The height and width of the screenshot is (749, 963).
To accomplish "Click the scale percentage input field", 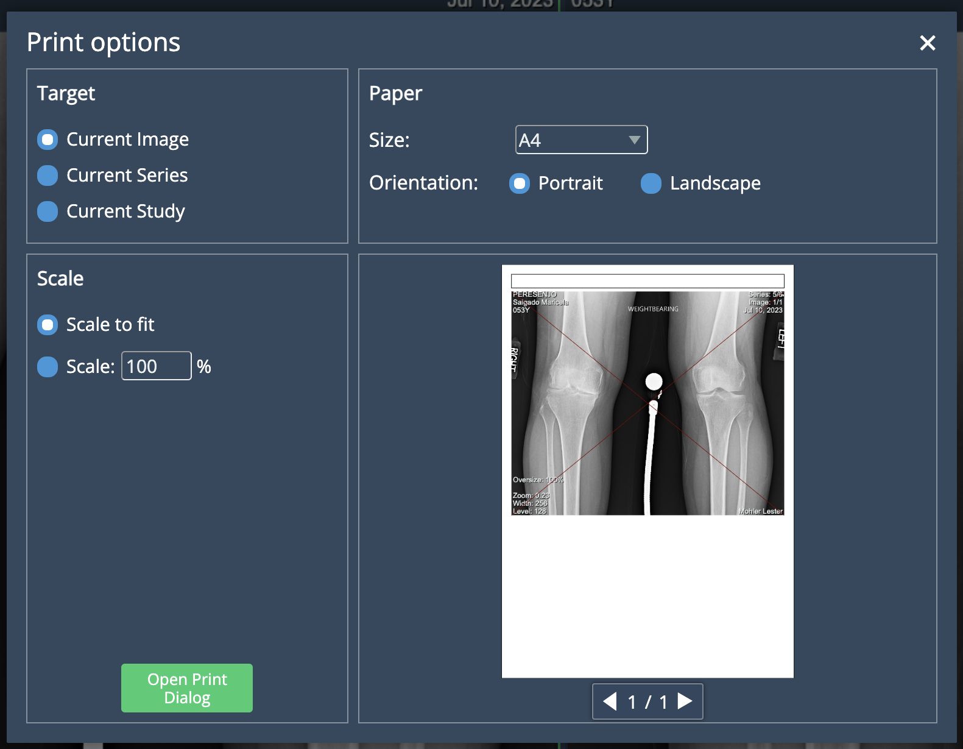I will (x=156, y=366).
